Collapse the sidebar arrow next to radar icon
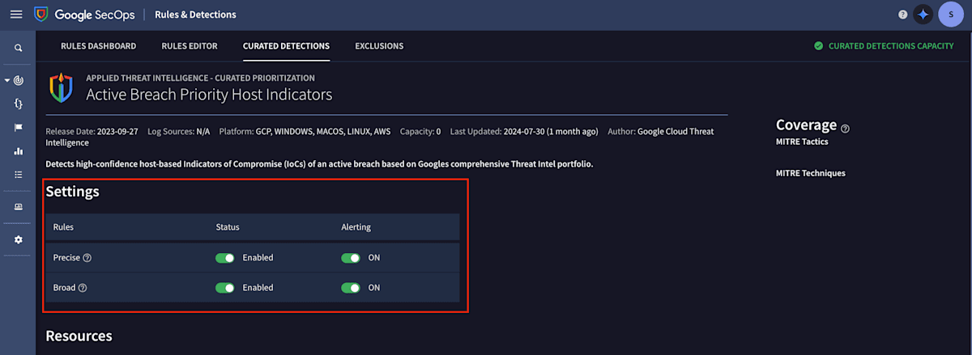 (x=7, y=81)
